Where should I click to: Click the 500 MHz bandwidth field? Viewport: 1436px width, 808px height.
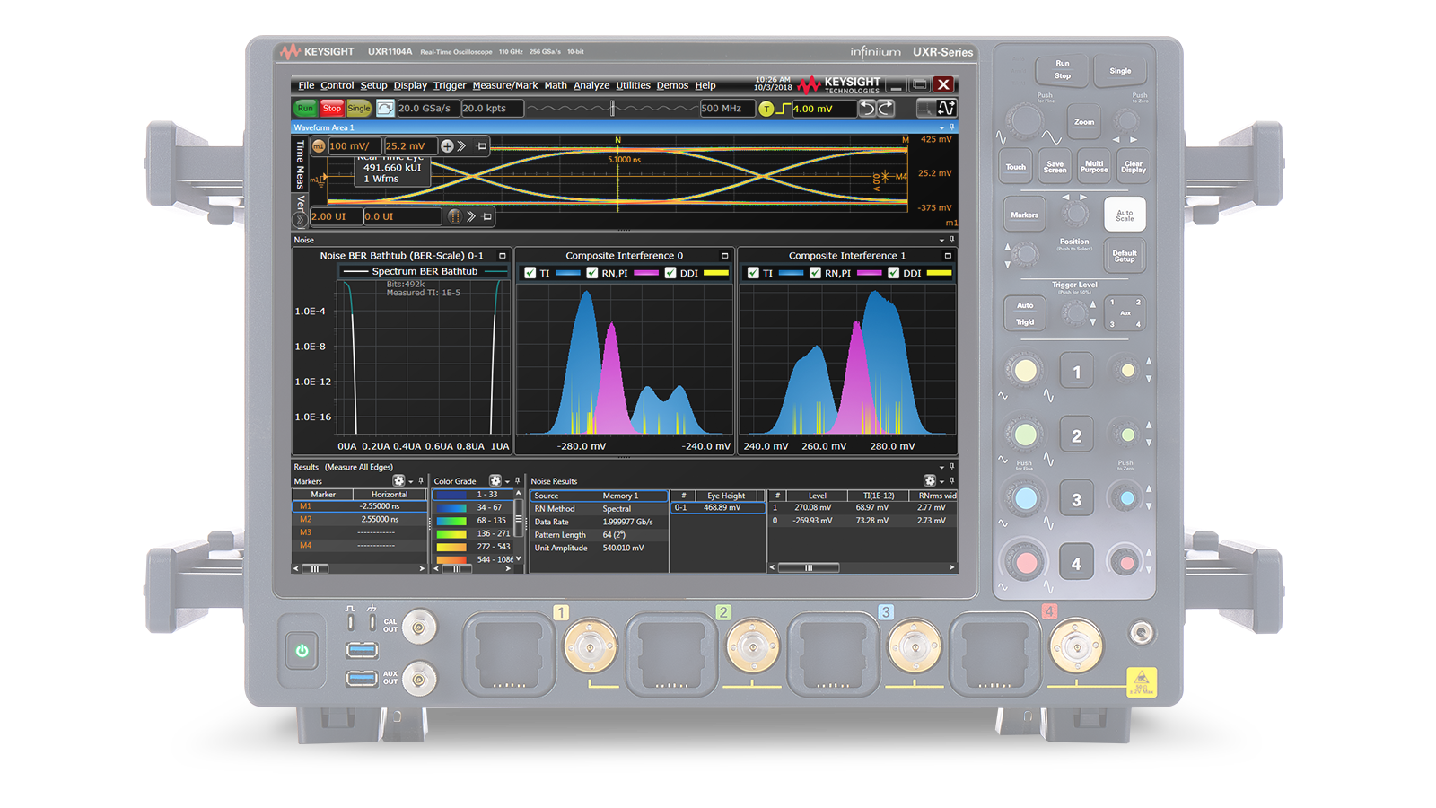(726, 109)
